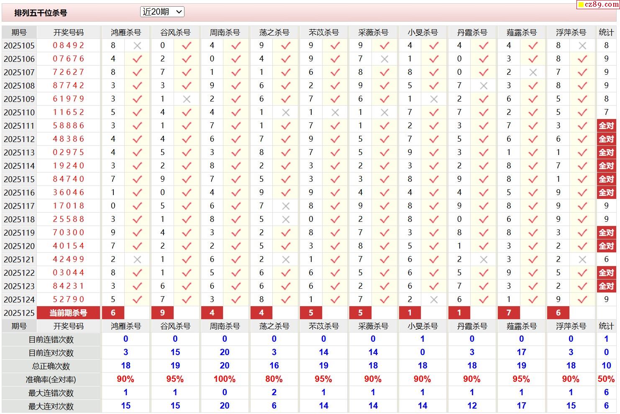Click the red checkmark for 2025111 周南杀号
The height and width of the screenshot is (414, 620).
[236, 126]
